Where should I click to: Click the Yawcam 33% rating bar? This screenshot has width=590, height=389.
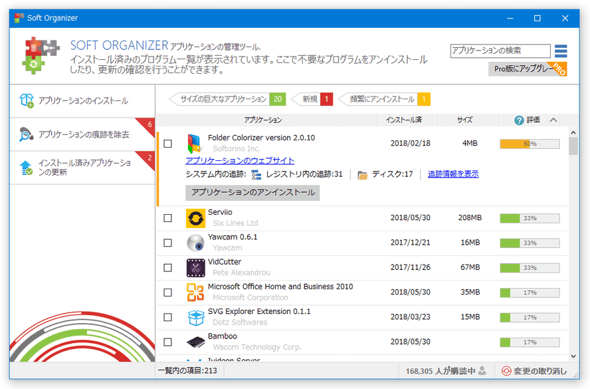tap(530, 243)
